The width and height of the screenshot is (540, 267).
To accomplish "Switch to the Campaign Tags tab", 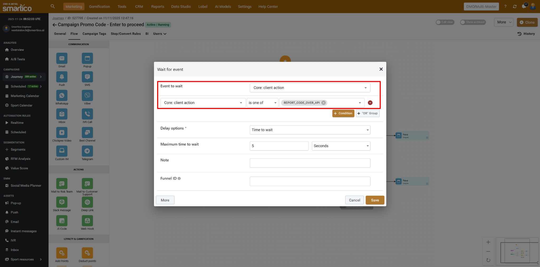I will 94,34.
